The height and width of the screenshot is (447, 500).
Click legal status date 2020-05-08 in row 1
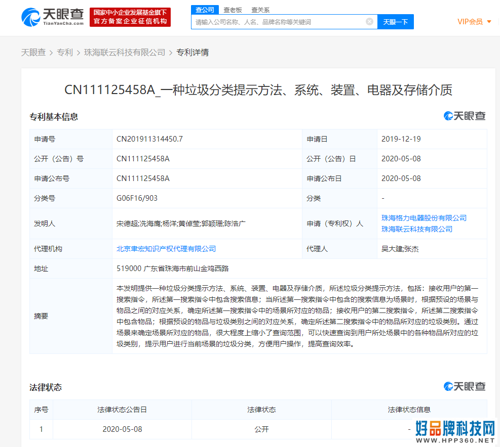122,429
